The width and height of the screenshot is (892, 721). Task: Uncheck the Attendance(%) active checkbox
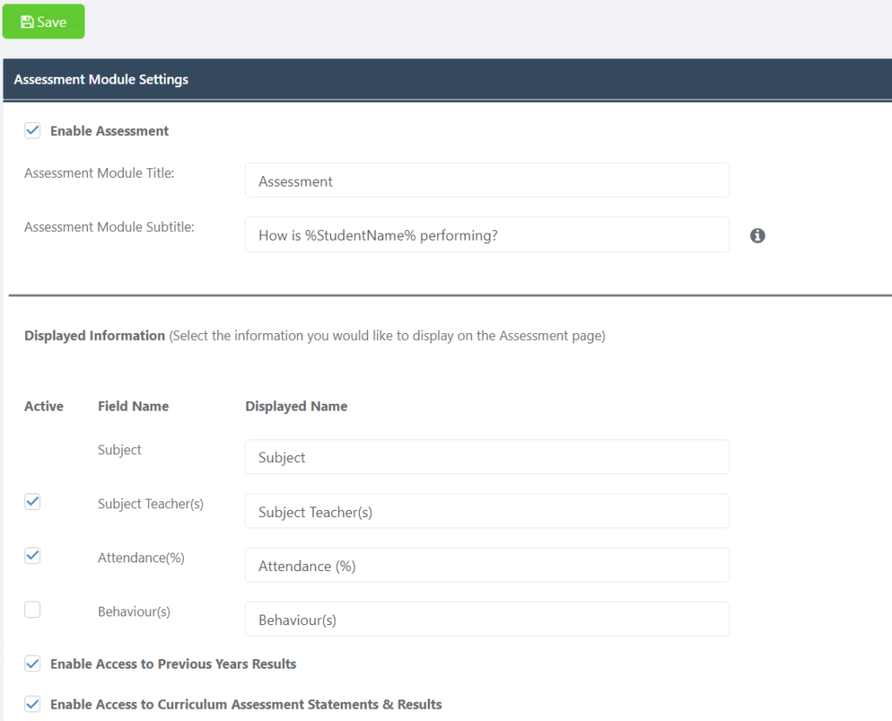32,556
